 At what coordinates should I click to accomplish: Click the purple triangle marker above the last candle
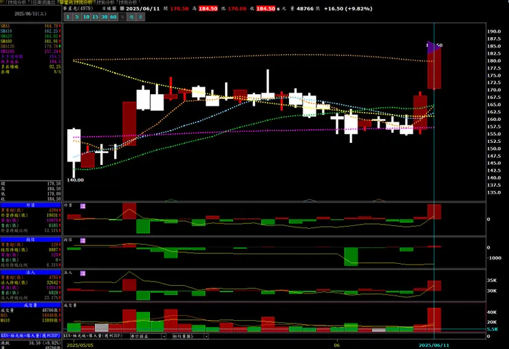click(x=433, y=47)
